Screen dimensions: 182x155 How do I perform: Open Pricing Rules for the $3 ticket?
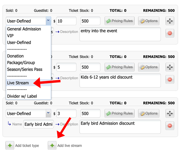120,113
